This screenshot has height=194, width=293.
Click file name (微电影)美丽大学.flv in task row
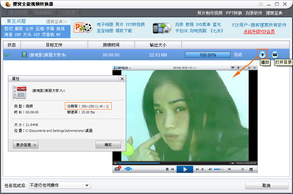coord(47,55)
